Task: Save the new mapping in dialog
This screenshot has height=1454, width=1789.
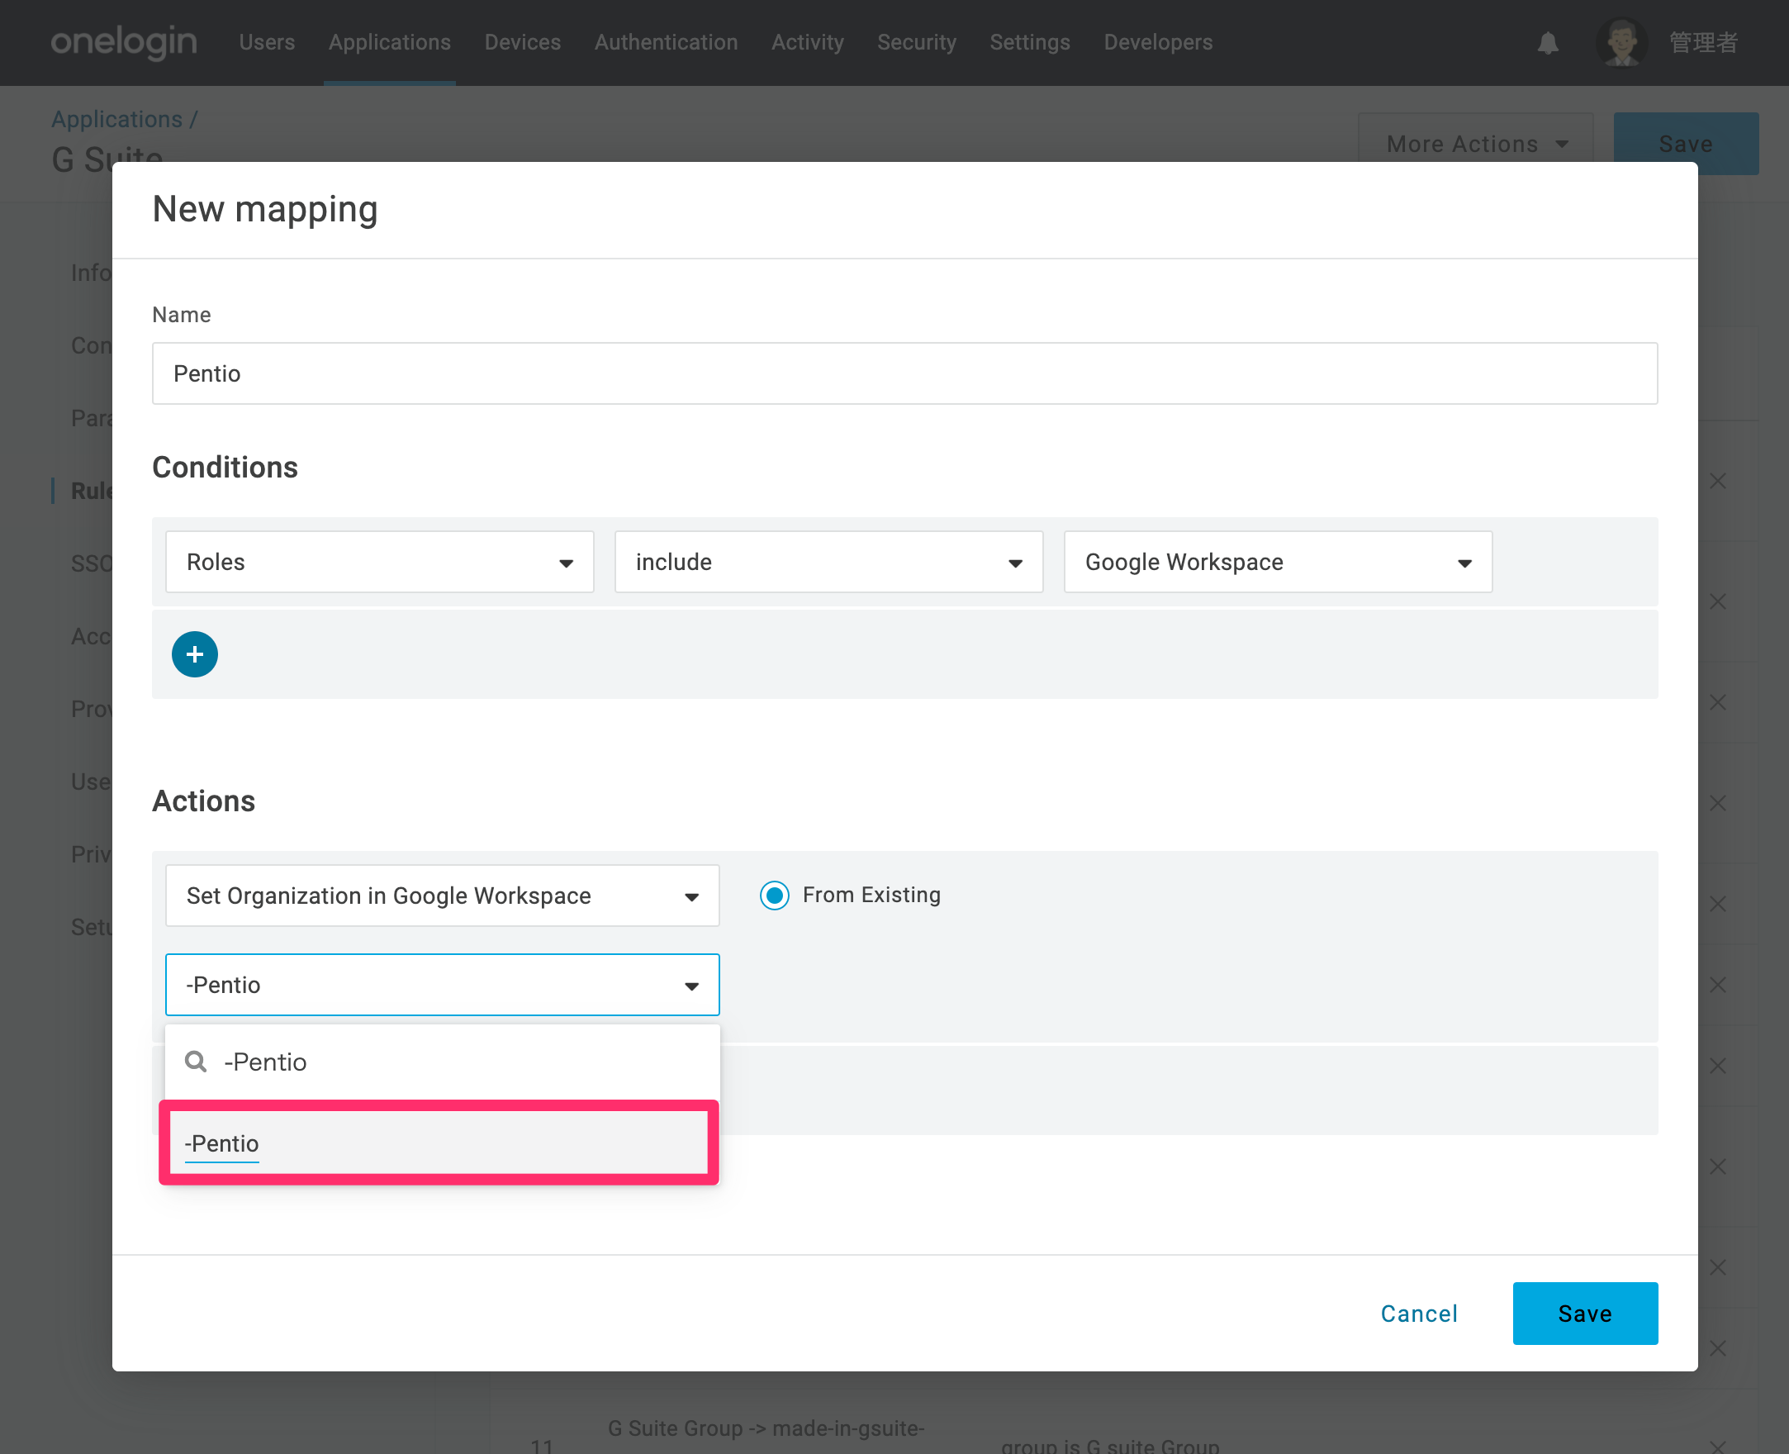Action: click(1585, 1314)
